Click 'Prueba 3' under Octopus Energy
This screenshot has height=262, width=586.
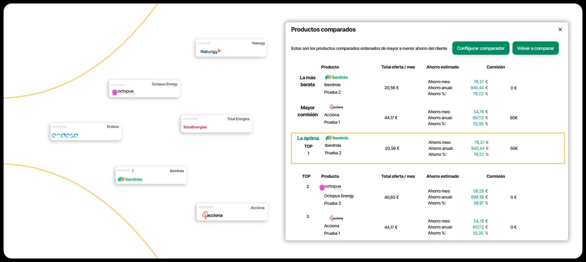point(332,203)
